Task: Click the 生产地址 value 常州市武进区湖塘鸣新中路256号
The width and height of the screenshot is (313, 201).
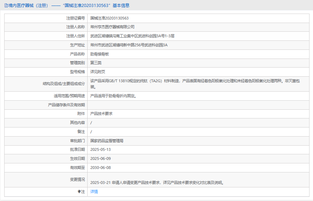Action: pos(129,45)
